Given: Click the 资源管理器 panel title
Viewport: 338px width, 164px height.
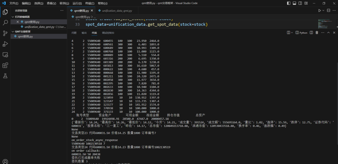Looking at the screenshot, I should pyautogui.click(x=21, y=11).
